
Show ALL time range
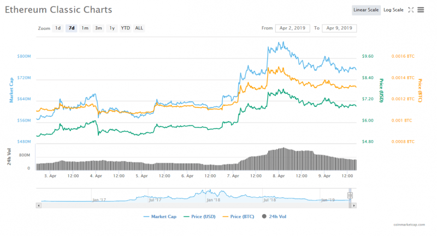(x=139, y=28)
